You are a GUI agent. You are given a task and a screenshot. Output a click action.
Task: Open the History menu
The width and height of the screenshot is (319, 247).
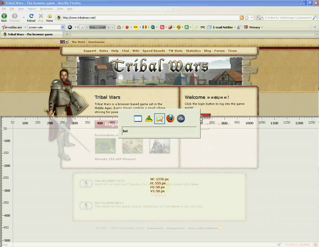32,9
